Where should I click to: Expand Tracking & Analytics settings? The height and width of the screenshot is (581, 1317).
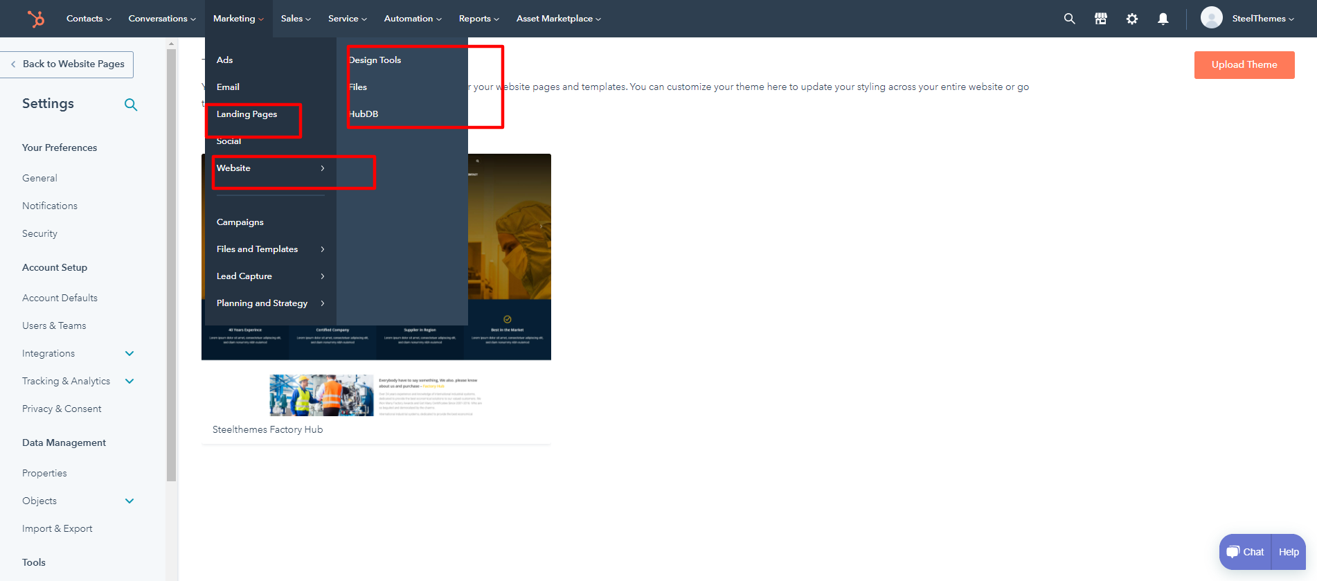coord(129,381)
